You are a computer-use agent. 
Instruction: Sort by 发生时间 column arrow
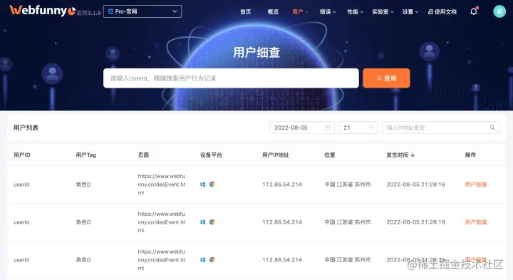tap(413, 155)
